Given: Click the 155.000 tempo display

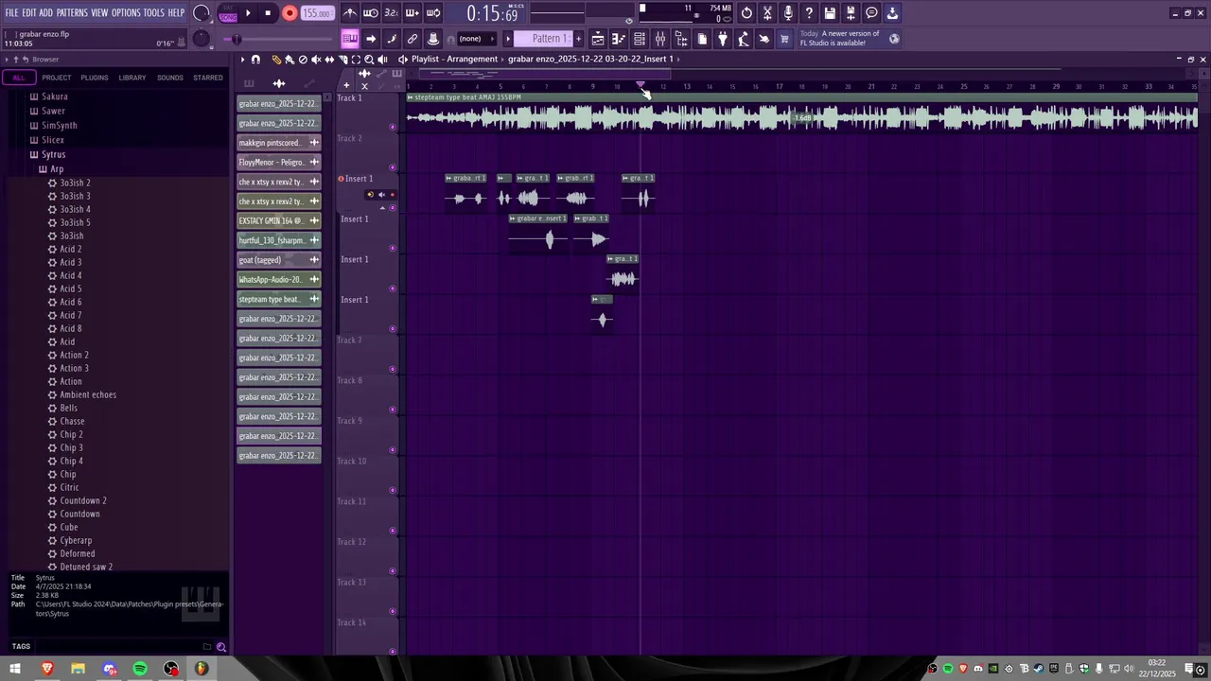Looking at the screenshot, I should point(317,13).
